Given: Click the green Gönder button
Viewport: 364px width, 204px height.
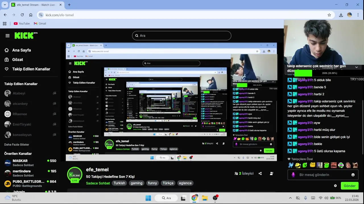Looking at the screenshot, I should coord(349,186).
